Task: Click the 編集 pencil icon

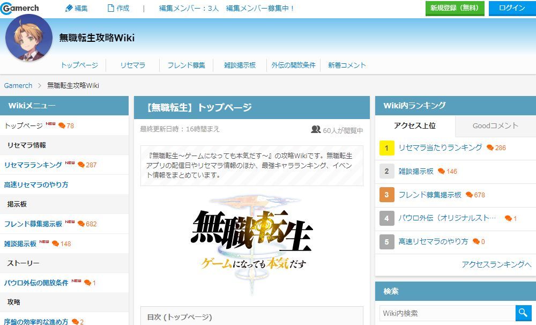Action: (x=69, y=8)
